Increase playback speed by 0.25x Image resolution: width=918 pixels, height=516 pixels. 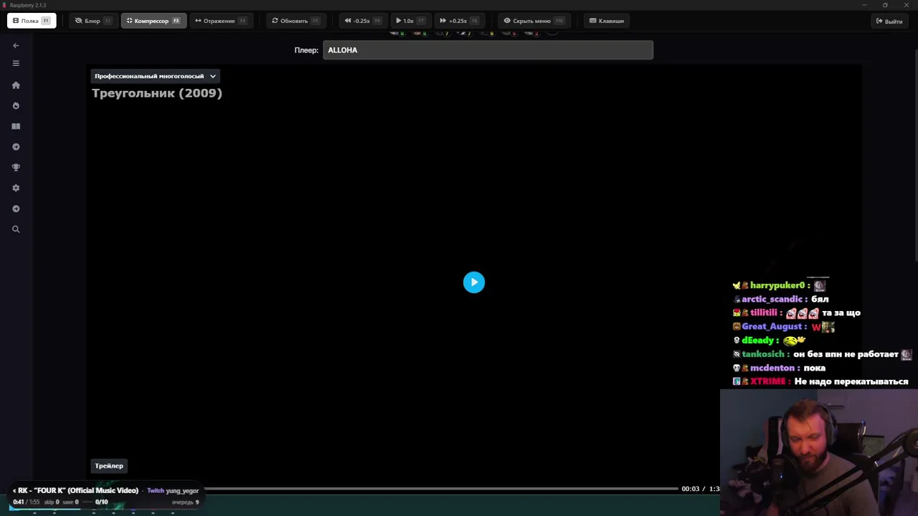point(458,21)
